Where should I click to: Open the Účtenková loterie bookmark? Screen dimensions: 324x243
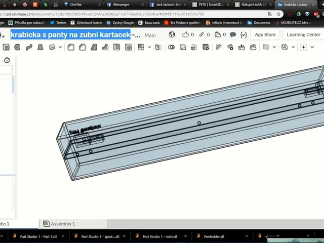[x=86, y=23]
